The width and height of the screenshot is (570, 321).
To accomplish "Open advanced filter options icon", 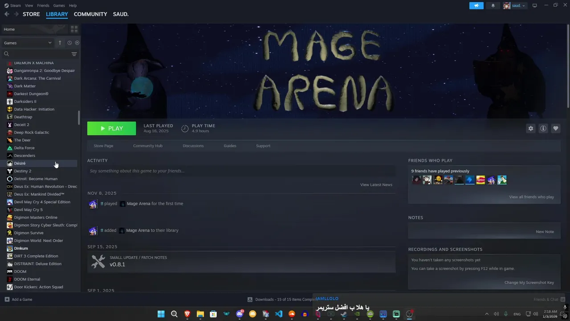I will [74, 54].
